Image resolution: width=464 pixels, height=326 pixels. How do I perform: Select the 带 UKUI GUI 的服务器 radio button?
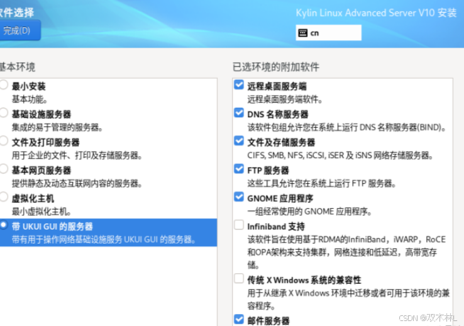tap(4, 225)
